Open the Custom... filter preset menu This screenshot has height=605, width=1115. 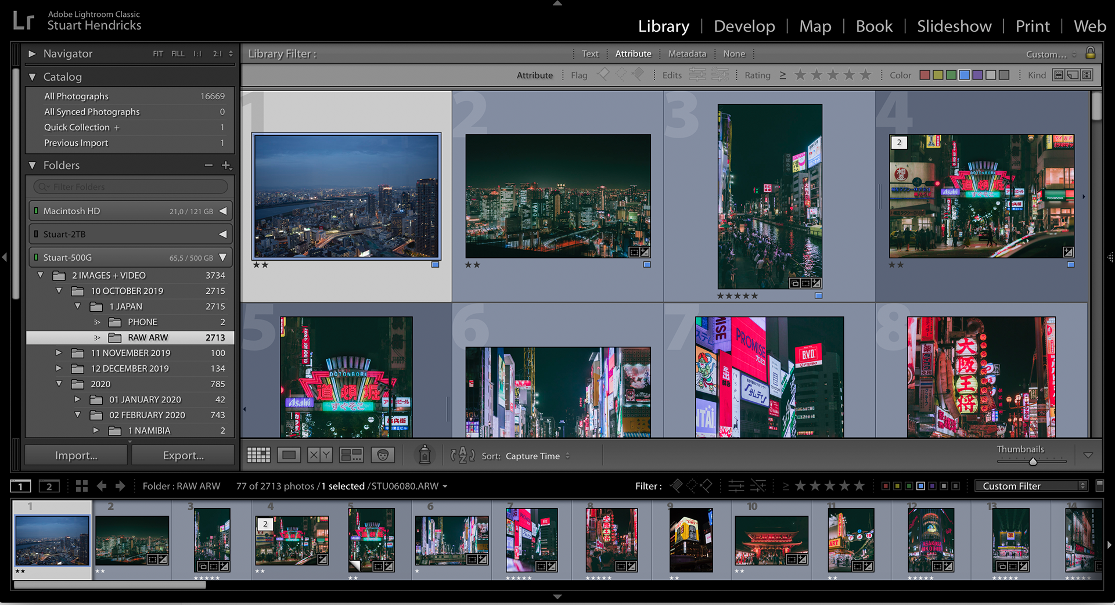point(1051,54)
